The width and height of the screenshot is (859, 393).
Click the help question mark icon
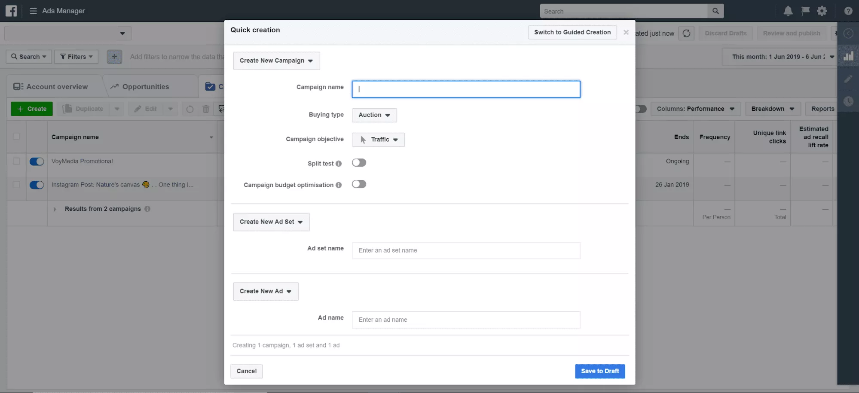(848, 11)
